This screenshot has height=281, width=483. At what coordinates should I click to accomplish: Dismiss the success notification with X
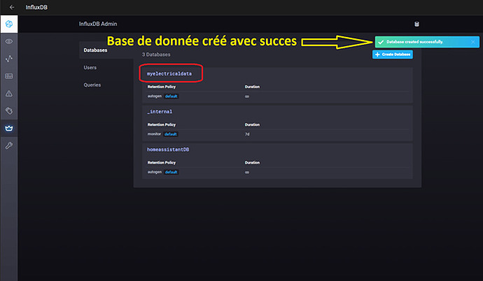tap(472, 42)
